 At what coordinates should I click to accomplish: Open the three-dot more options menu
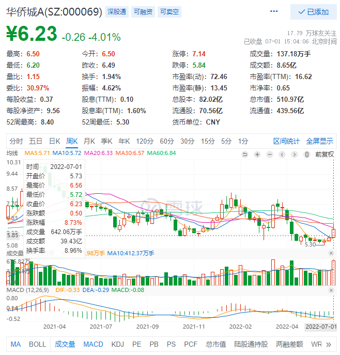274,11
